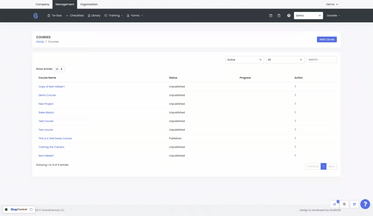Toggle the RingCentral widget checkbox
This screenshot has width=373, height=216.
click(31, 210)
